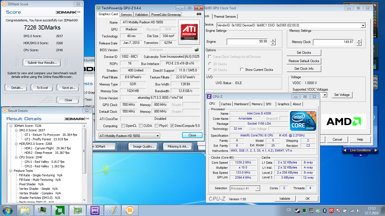Enable Show Current Clocks checkbox

click(242, 69)
